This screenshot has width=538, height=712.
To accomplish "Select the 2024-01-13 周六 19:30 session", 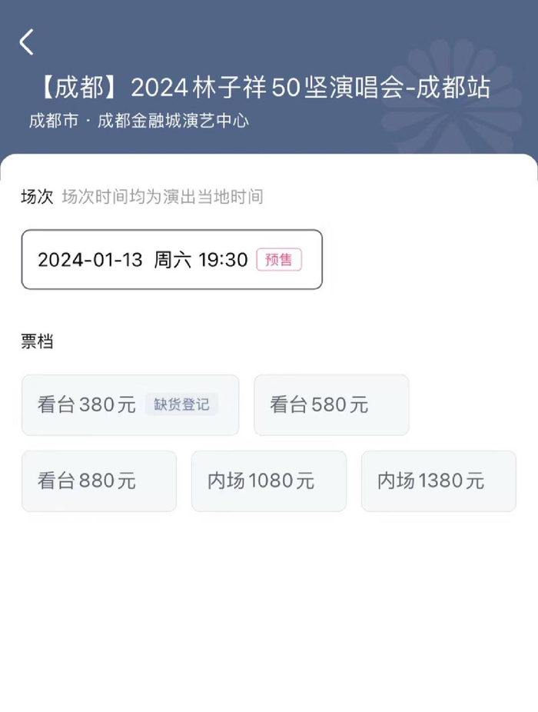I will click(x=171, y=260).
